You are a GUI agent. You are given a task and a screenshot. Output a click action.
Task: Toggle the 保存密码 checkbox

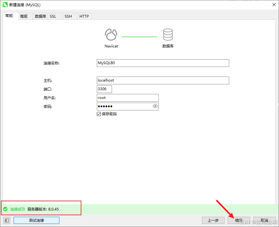[x=99, y=114]
